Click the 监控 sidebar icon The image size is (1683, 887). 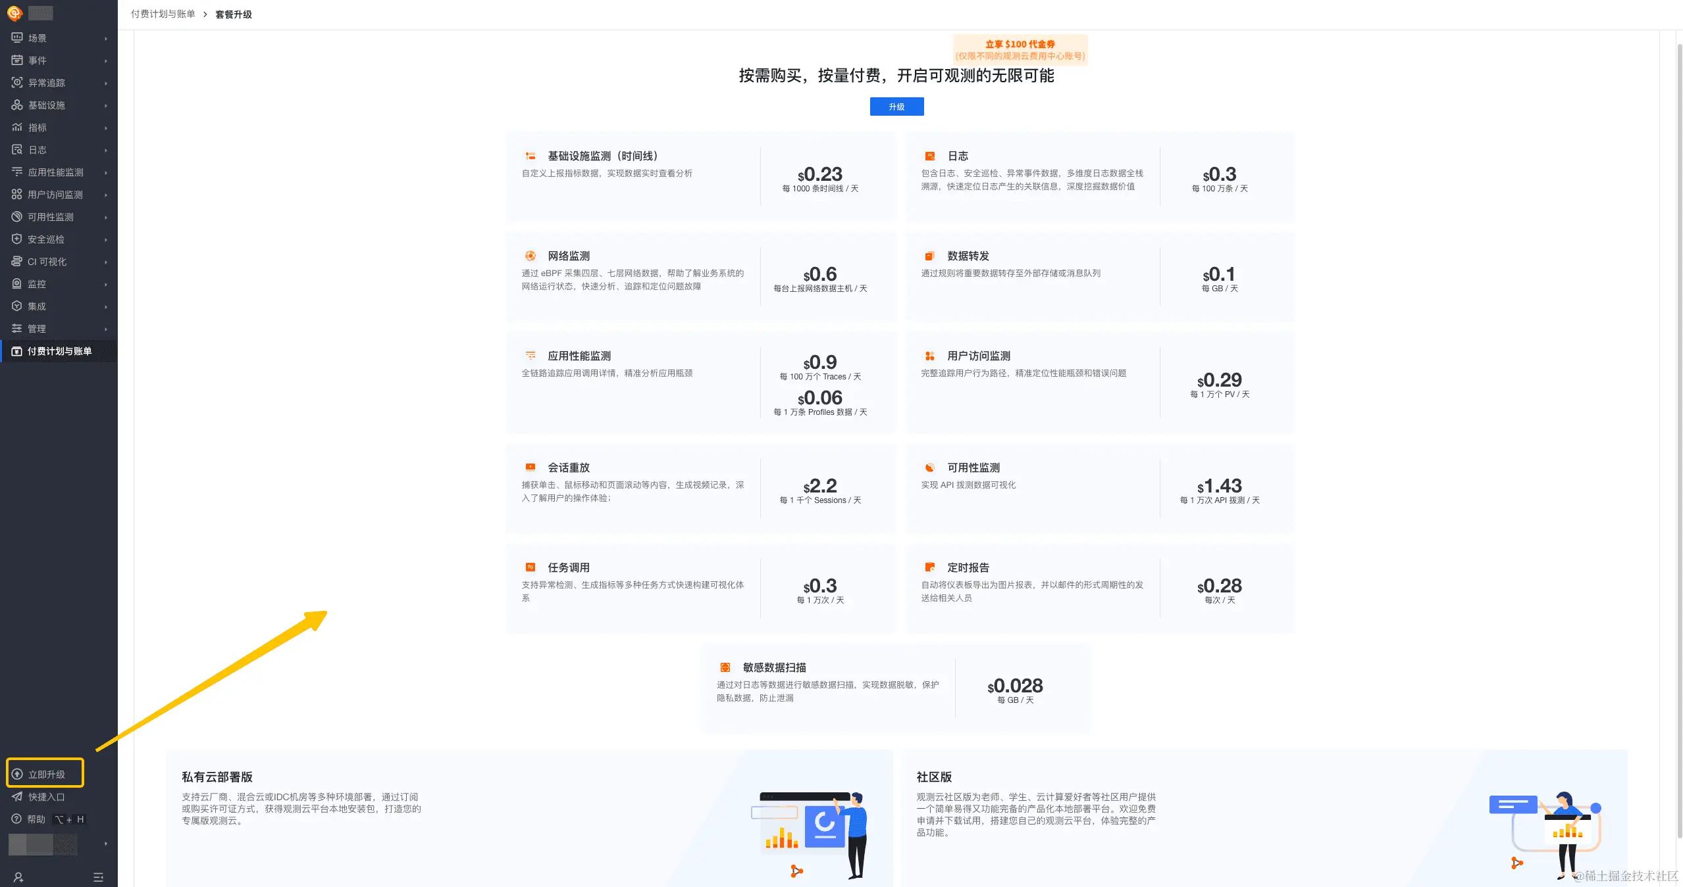(x=17, y=284)
